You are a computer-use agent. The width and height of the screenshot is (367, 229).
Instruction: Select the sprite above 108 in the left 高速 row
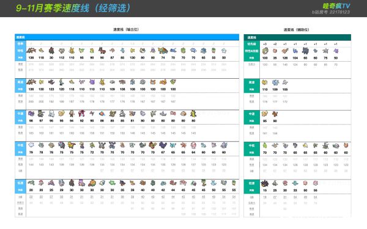[x=122, y=82]
